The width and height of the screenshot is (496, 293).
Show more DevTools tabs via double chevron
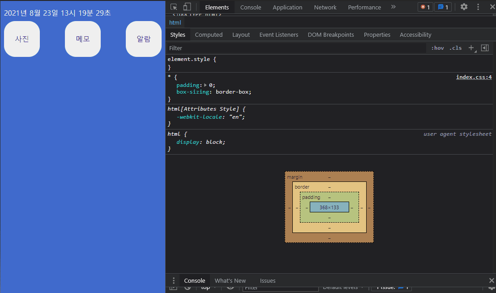(393, 7)
